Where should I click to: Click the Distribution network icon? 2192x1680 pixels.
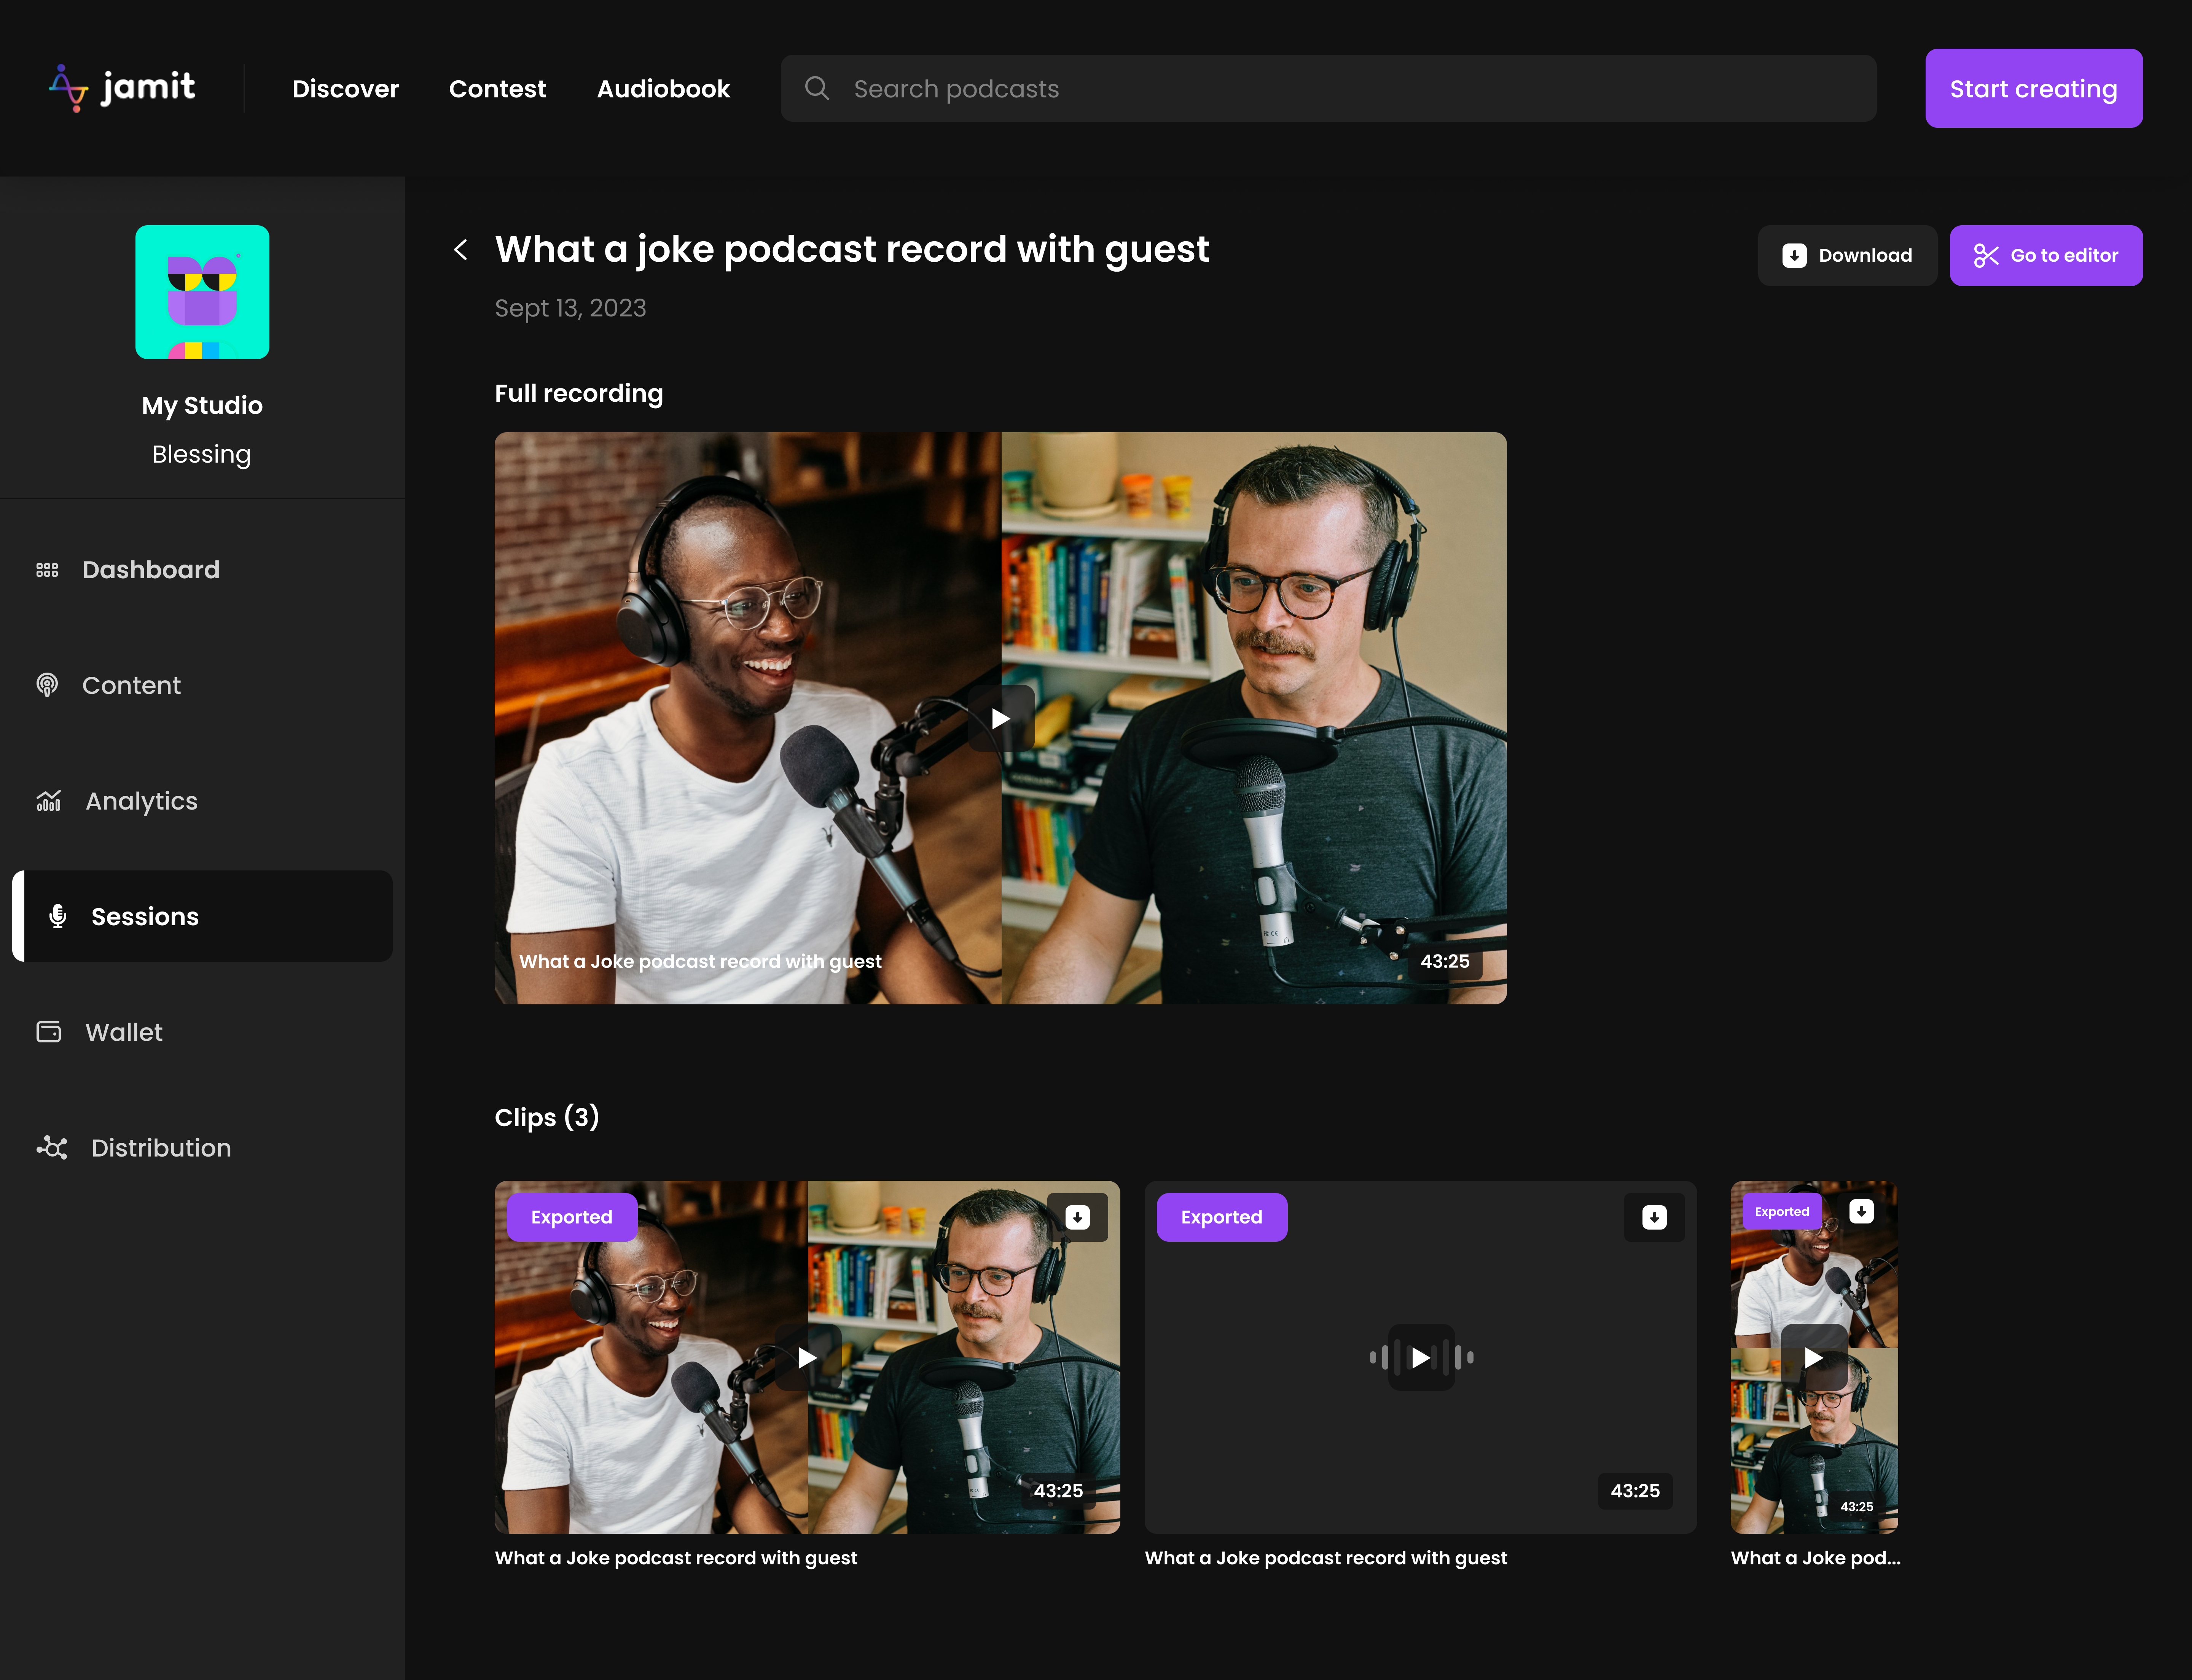coord(51,1147)
